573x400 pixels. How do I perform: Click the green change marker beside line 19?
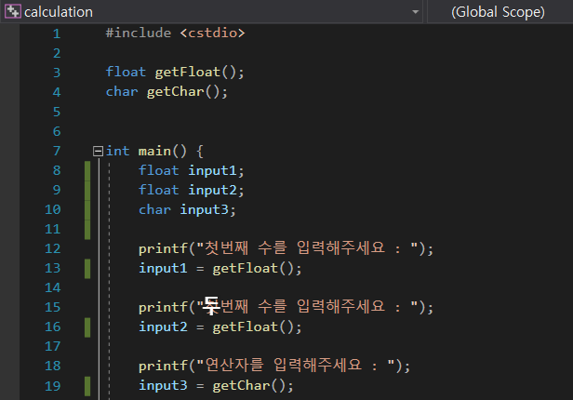tap(87, 386)
